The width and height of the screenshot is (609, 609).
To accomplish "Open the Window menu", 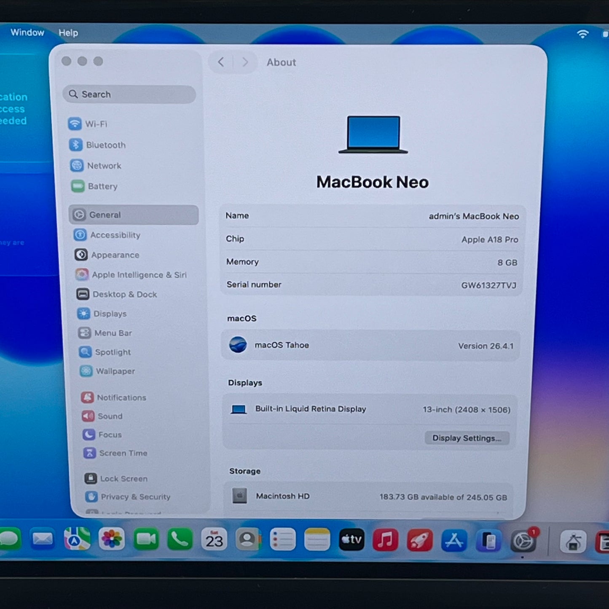I will [27, 32].
